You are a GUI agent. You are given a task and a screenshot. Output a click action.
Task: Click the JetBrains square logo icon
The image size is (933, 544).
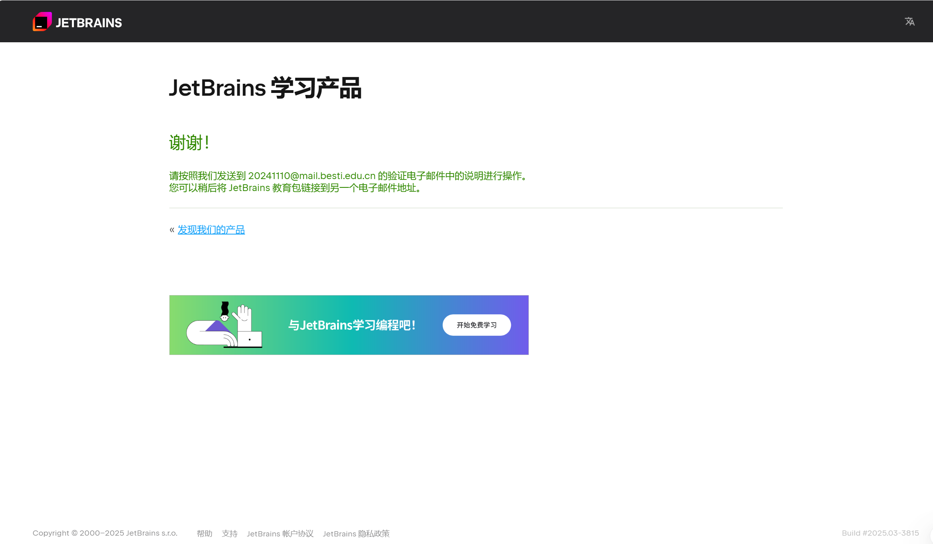[42, 22]
